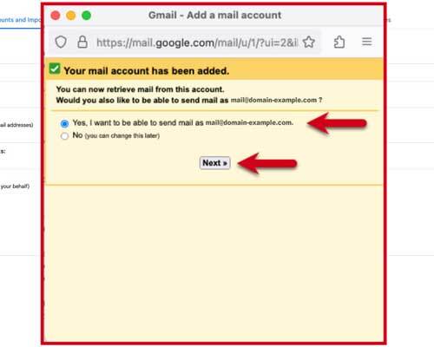This screenshot has height=347, width=434.
Task: Switch to Accounts and Import tab behind the popup
Action: pos(20,20)
